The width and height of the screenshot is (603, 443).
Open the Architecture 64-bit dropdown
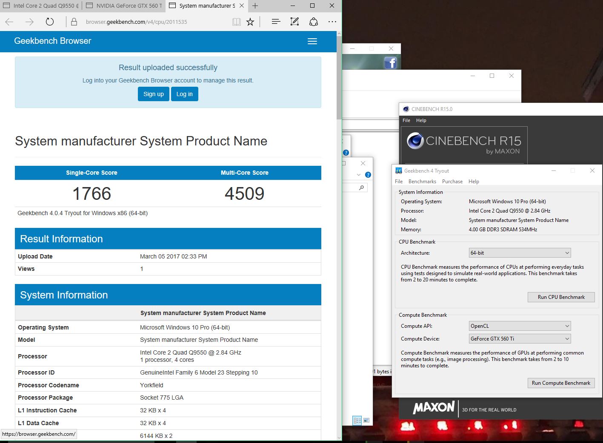[520, 253]
